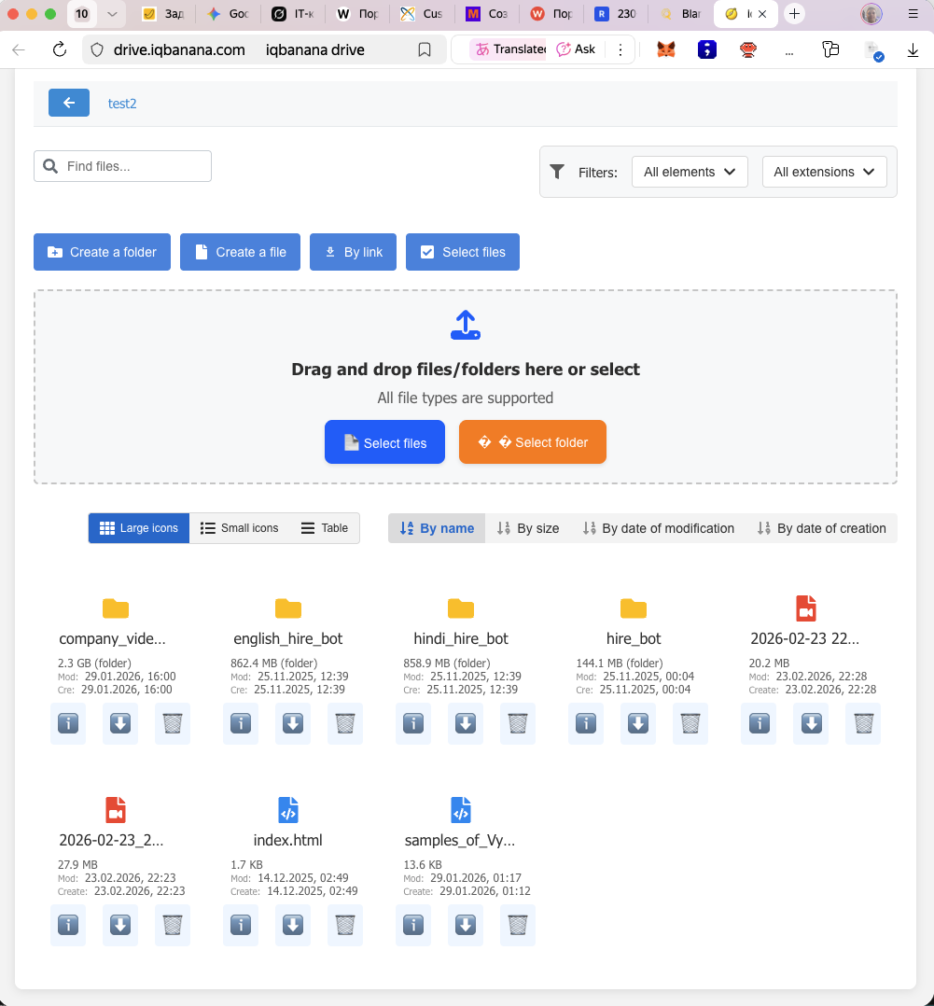Show info for index.html

pyautogui.click(x=241, y=925)
